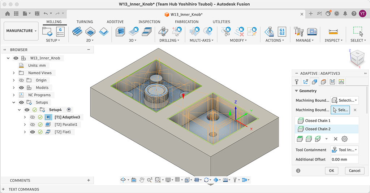Click the job status clock icon

point(336,14)
